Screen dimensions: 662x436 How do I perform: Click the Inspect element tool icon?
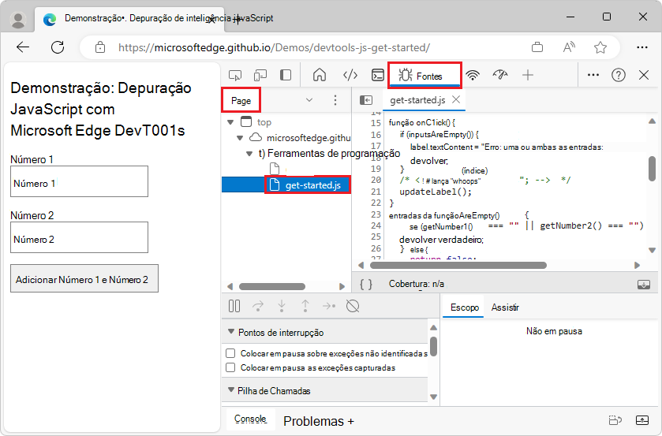[x=235, y=76]
